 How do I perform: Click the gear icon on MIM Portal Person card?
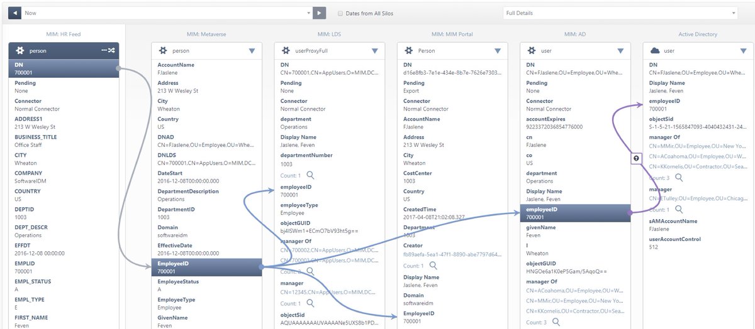(x=409, y=50)
